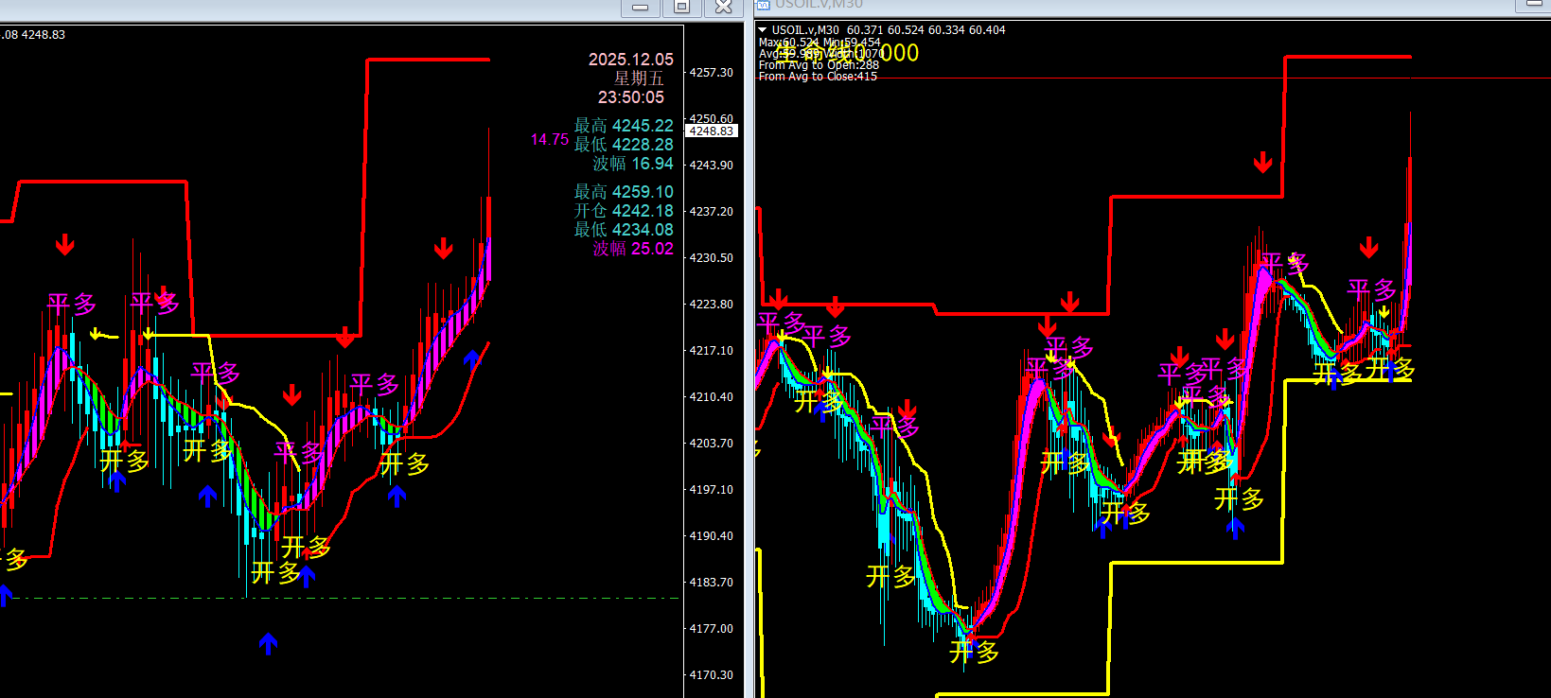1551x698 pixels.
Task: Click the weekday label 星期五
Action: point(639,79)
